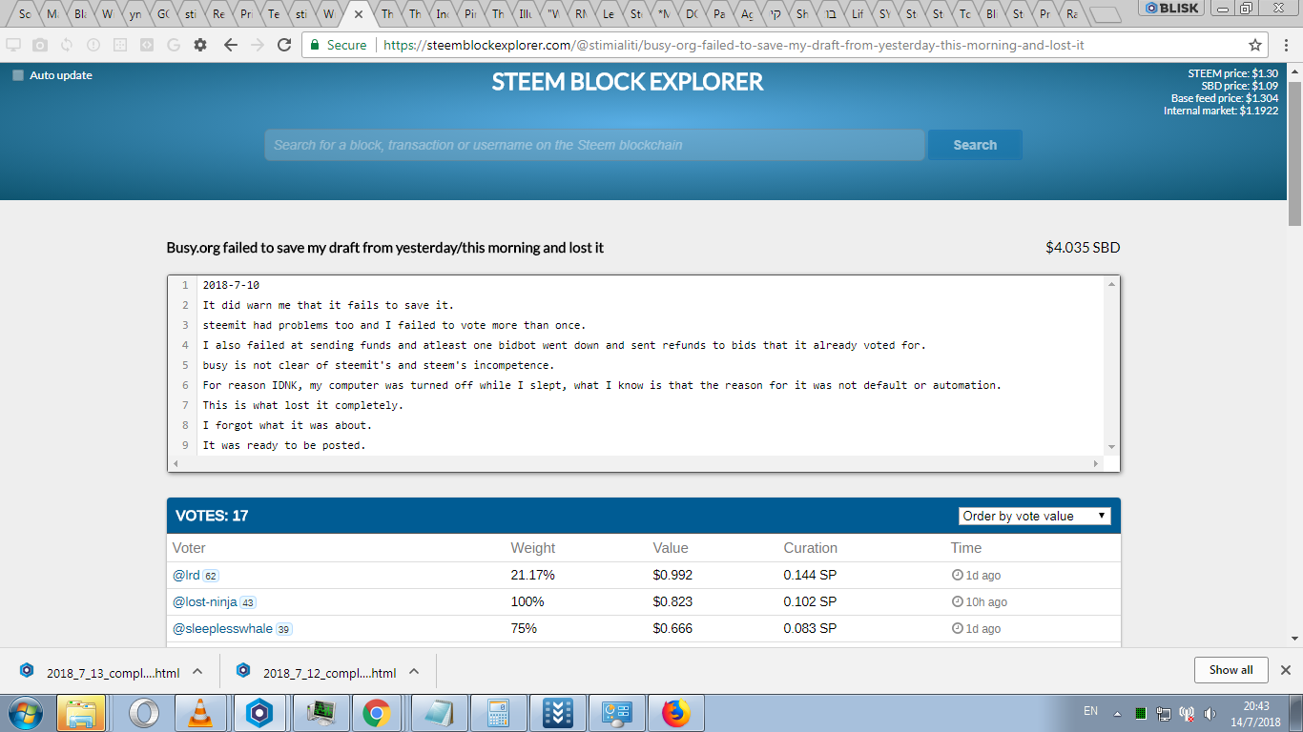Open the new tab button
The height and width of the screenshot is (732, 1303).
coord(1106,14)
